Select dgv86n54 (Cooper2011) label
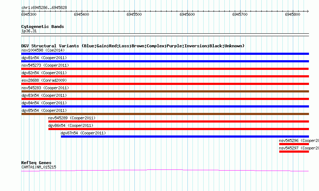The height and width of the screenshot is (191, 319). (71, 125)
